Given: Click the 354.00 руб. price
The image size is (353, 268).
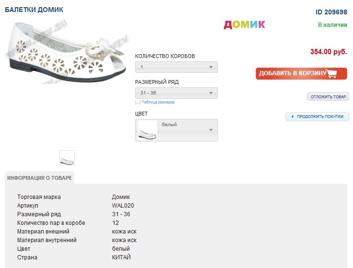Looking at the screenshot, I should 329,52.
